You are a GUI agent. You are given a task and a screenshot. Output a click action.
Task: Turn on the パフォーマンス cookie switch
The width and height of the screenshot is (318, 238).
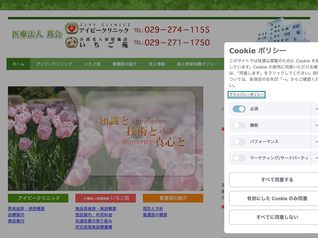[x=239, y=142]
